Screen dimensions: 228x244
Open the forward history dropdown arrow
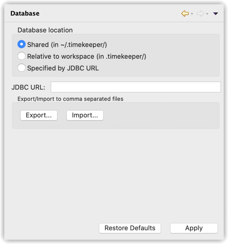[207, 14]
